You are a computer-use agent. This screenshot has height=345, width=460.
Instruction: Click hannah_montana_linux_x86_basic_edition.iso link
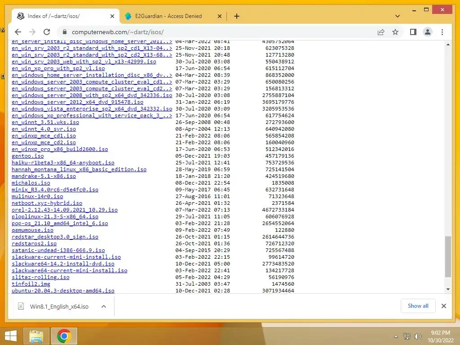point(79,169)
